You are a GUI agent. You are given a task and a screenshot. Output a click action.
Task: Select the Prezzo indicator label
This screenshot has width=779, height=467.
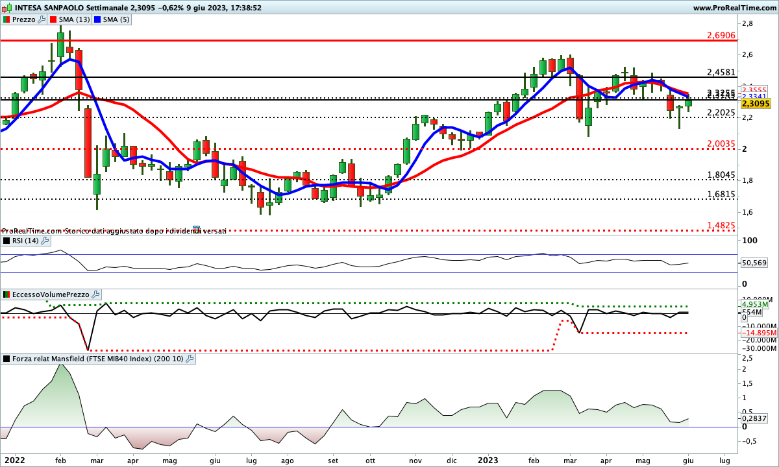[x=25, y=19]
